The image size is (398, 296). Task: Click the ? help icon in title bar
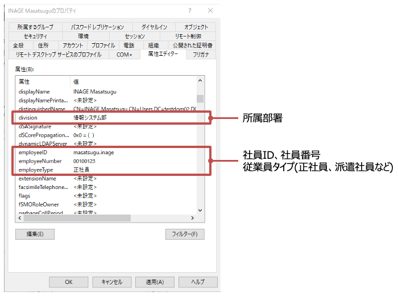click(189, 10)
